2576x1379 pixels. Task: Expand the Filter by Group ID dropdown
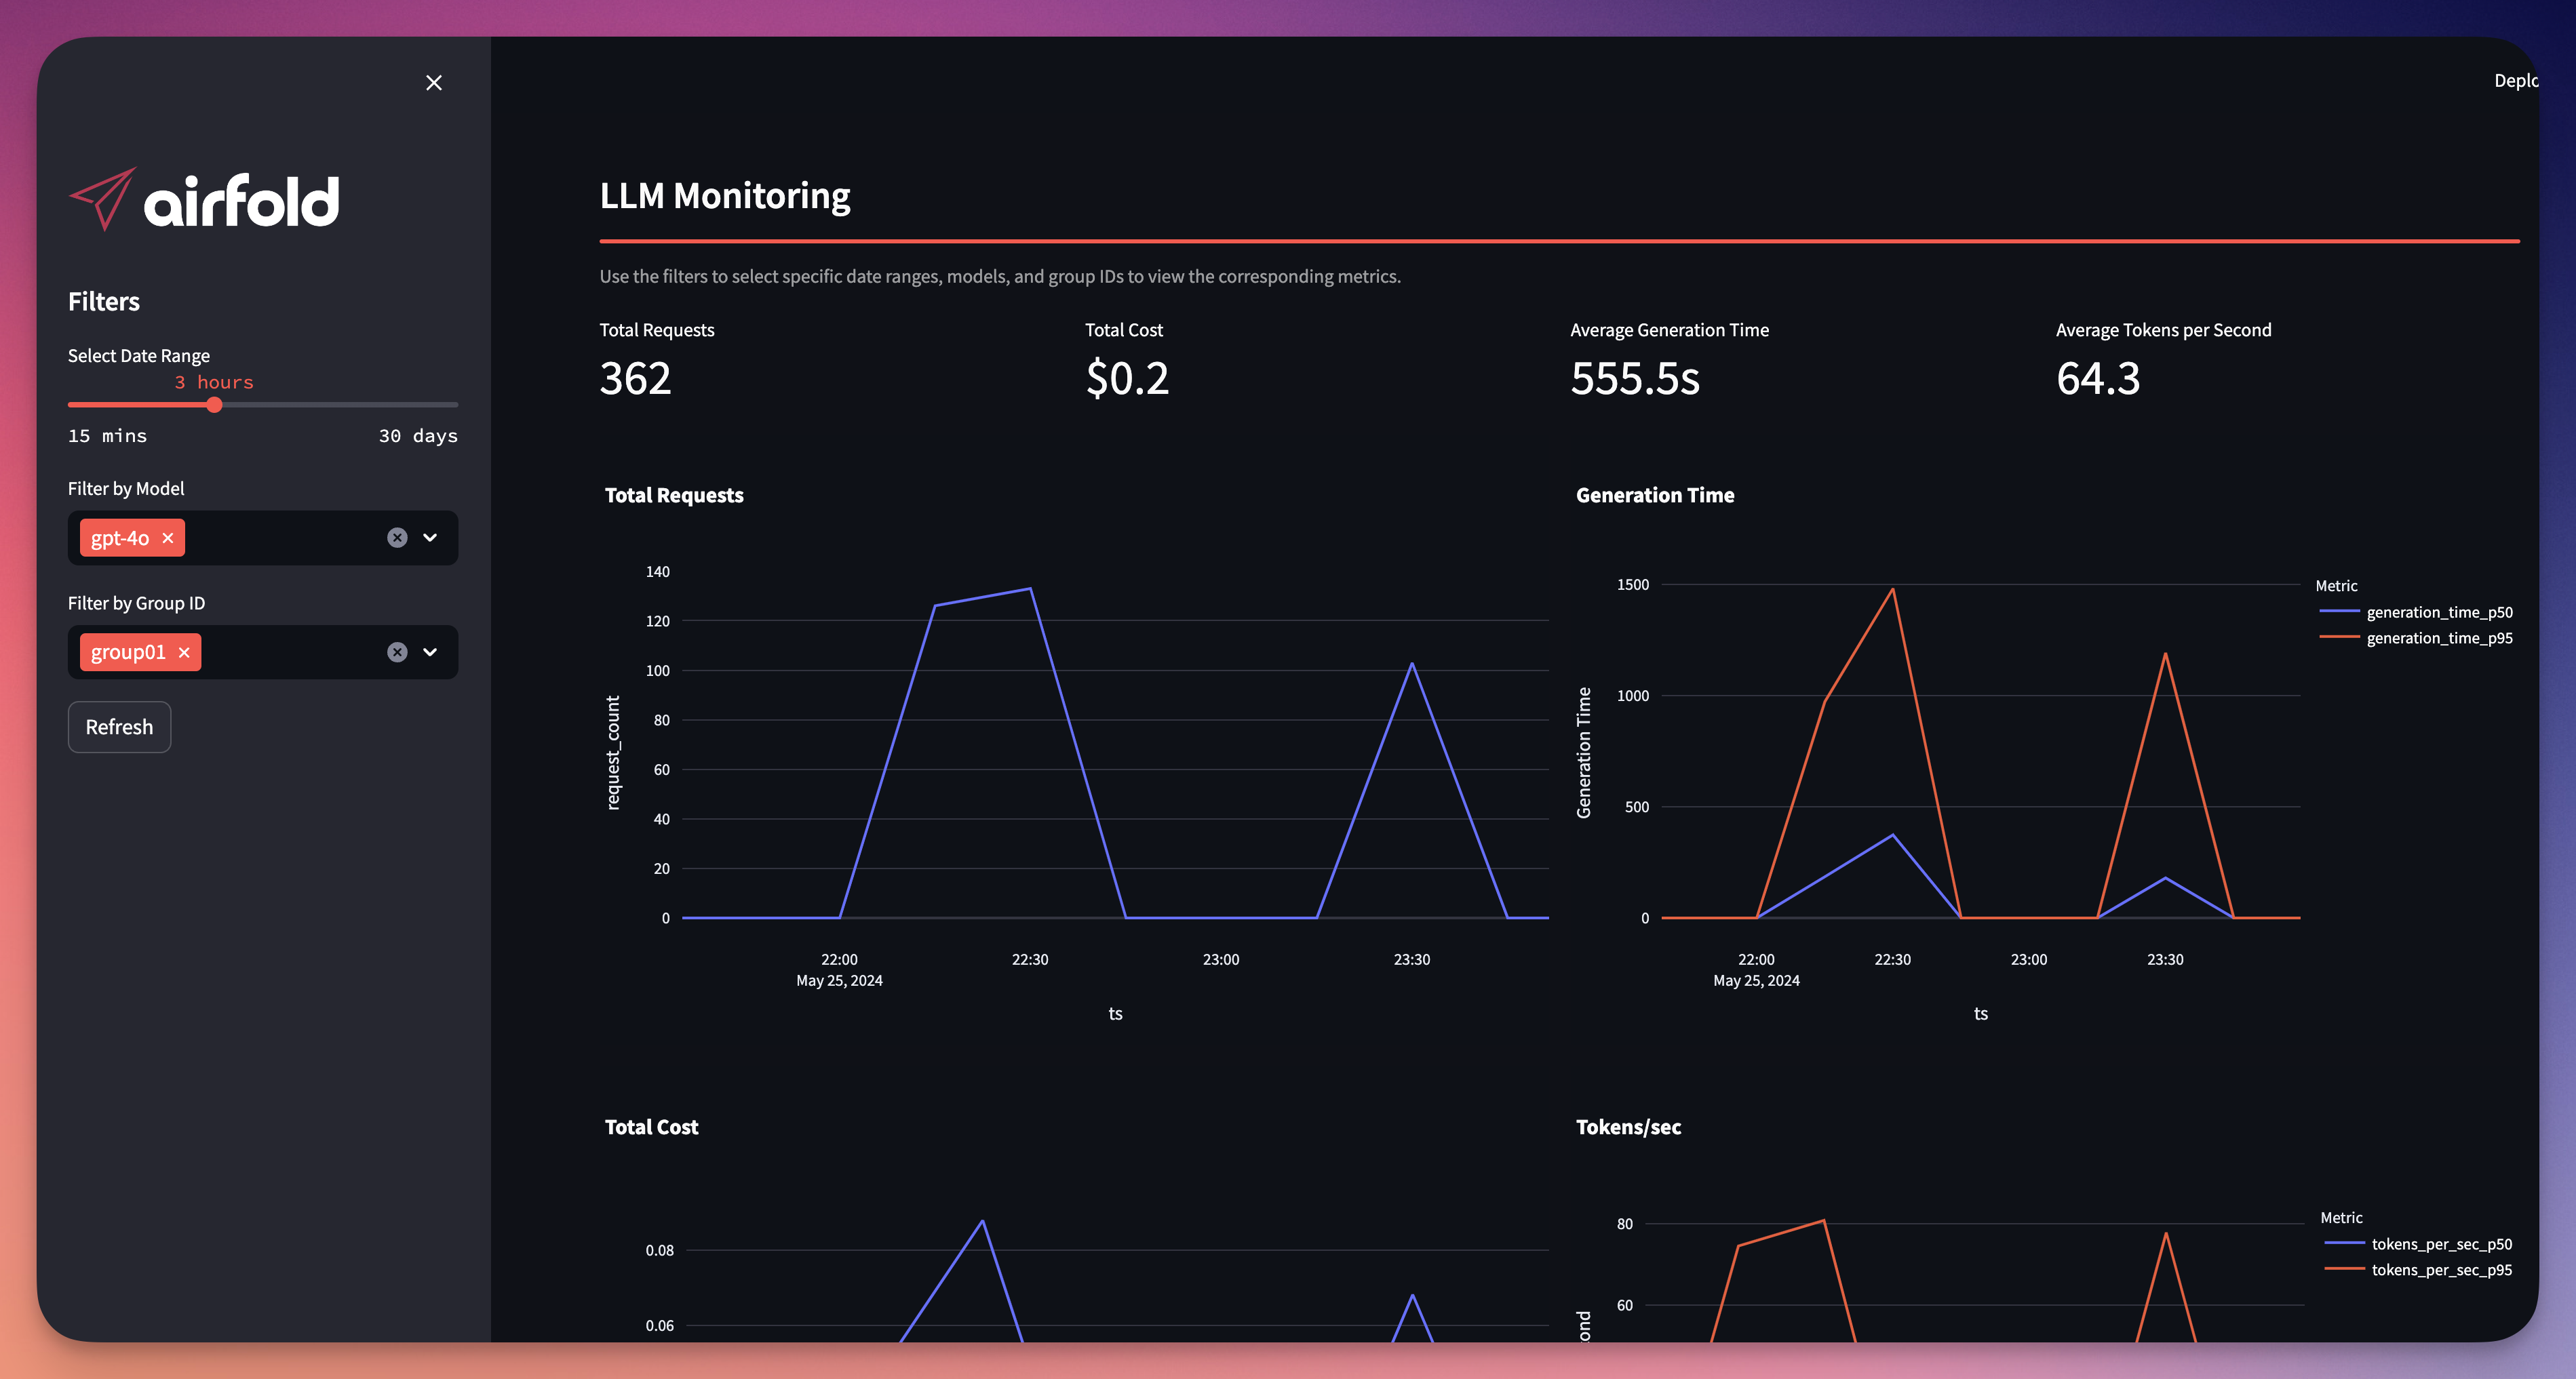click(x=430, y=652)
